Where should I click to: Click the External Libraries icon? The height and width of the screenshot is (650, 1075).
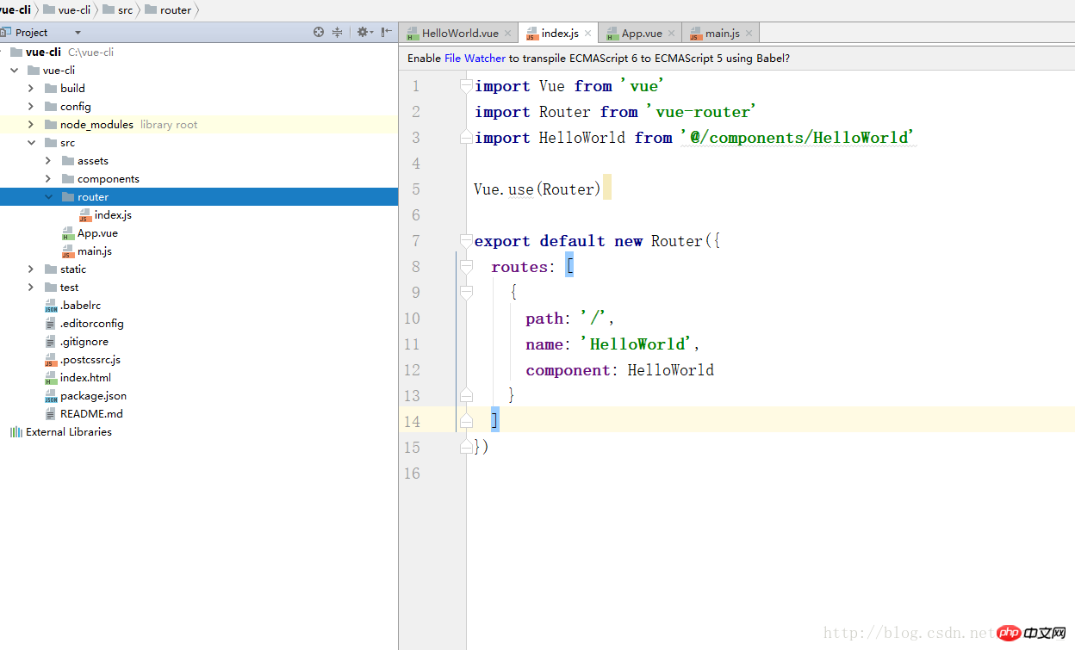pos(16,432)
